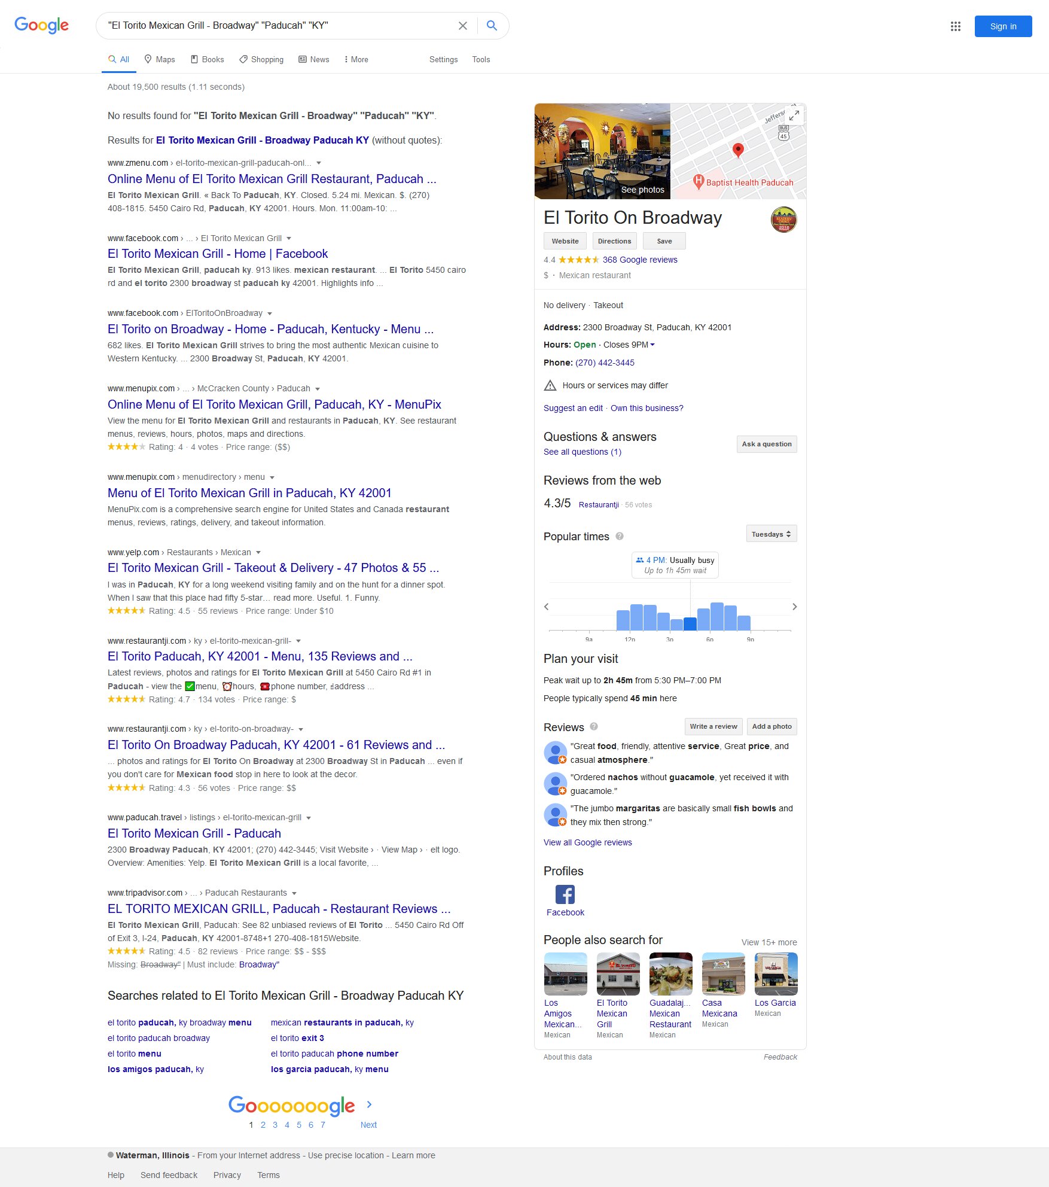Click avatar of the nachos reviewer
1049x1187 pixels.
[555, 784]
